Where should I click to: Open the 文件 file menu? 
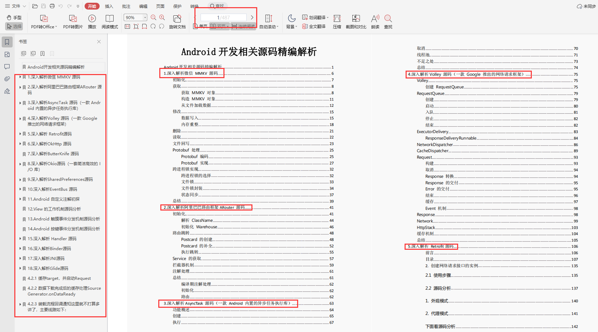point(15,6)
